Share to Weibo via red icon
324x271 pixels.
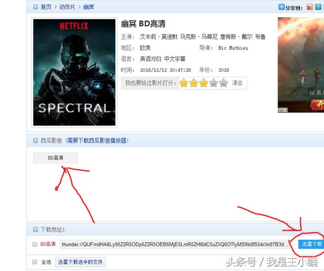(x=309, y=7)
